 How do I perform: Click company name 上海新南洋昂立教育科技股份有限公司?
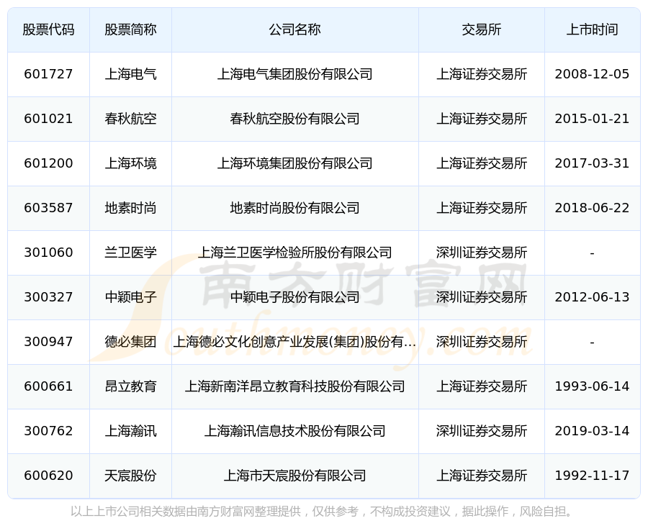[x=295, y=386]
